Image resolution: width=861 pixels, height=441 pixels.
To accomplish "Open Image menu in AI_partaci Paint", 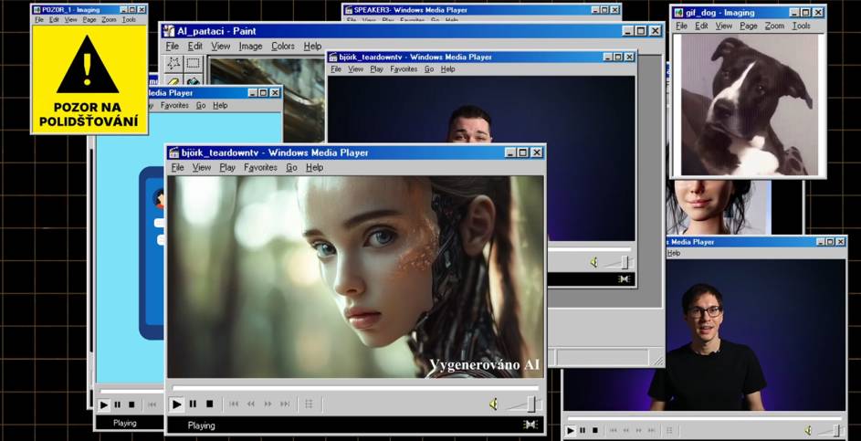I will [x=250, y=47].
